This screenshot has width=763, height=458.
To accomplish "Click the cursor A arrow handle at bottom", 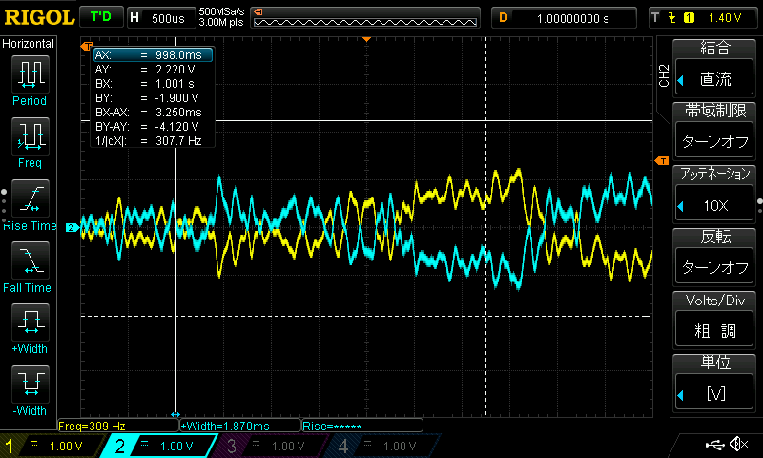I will point(175,415).
